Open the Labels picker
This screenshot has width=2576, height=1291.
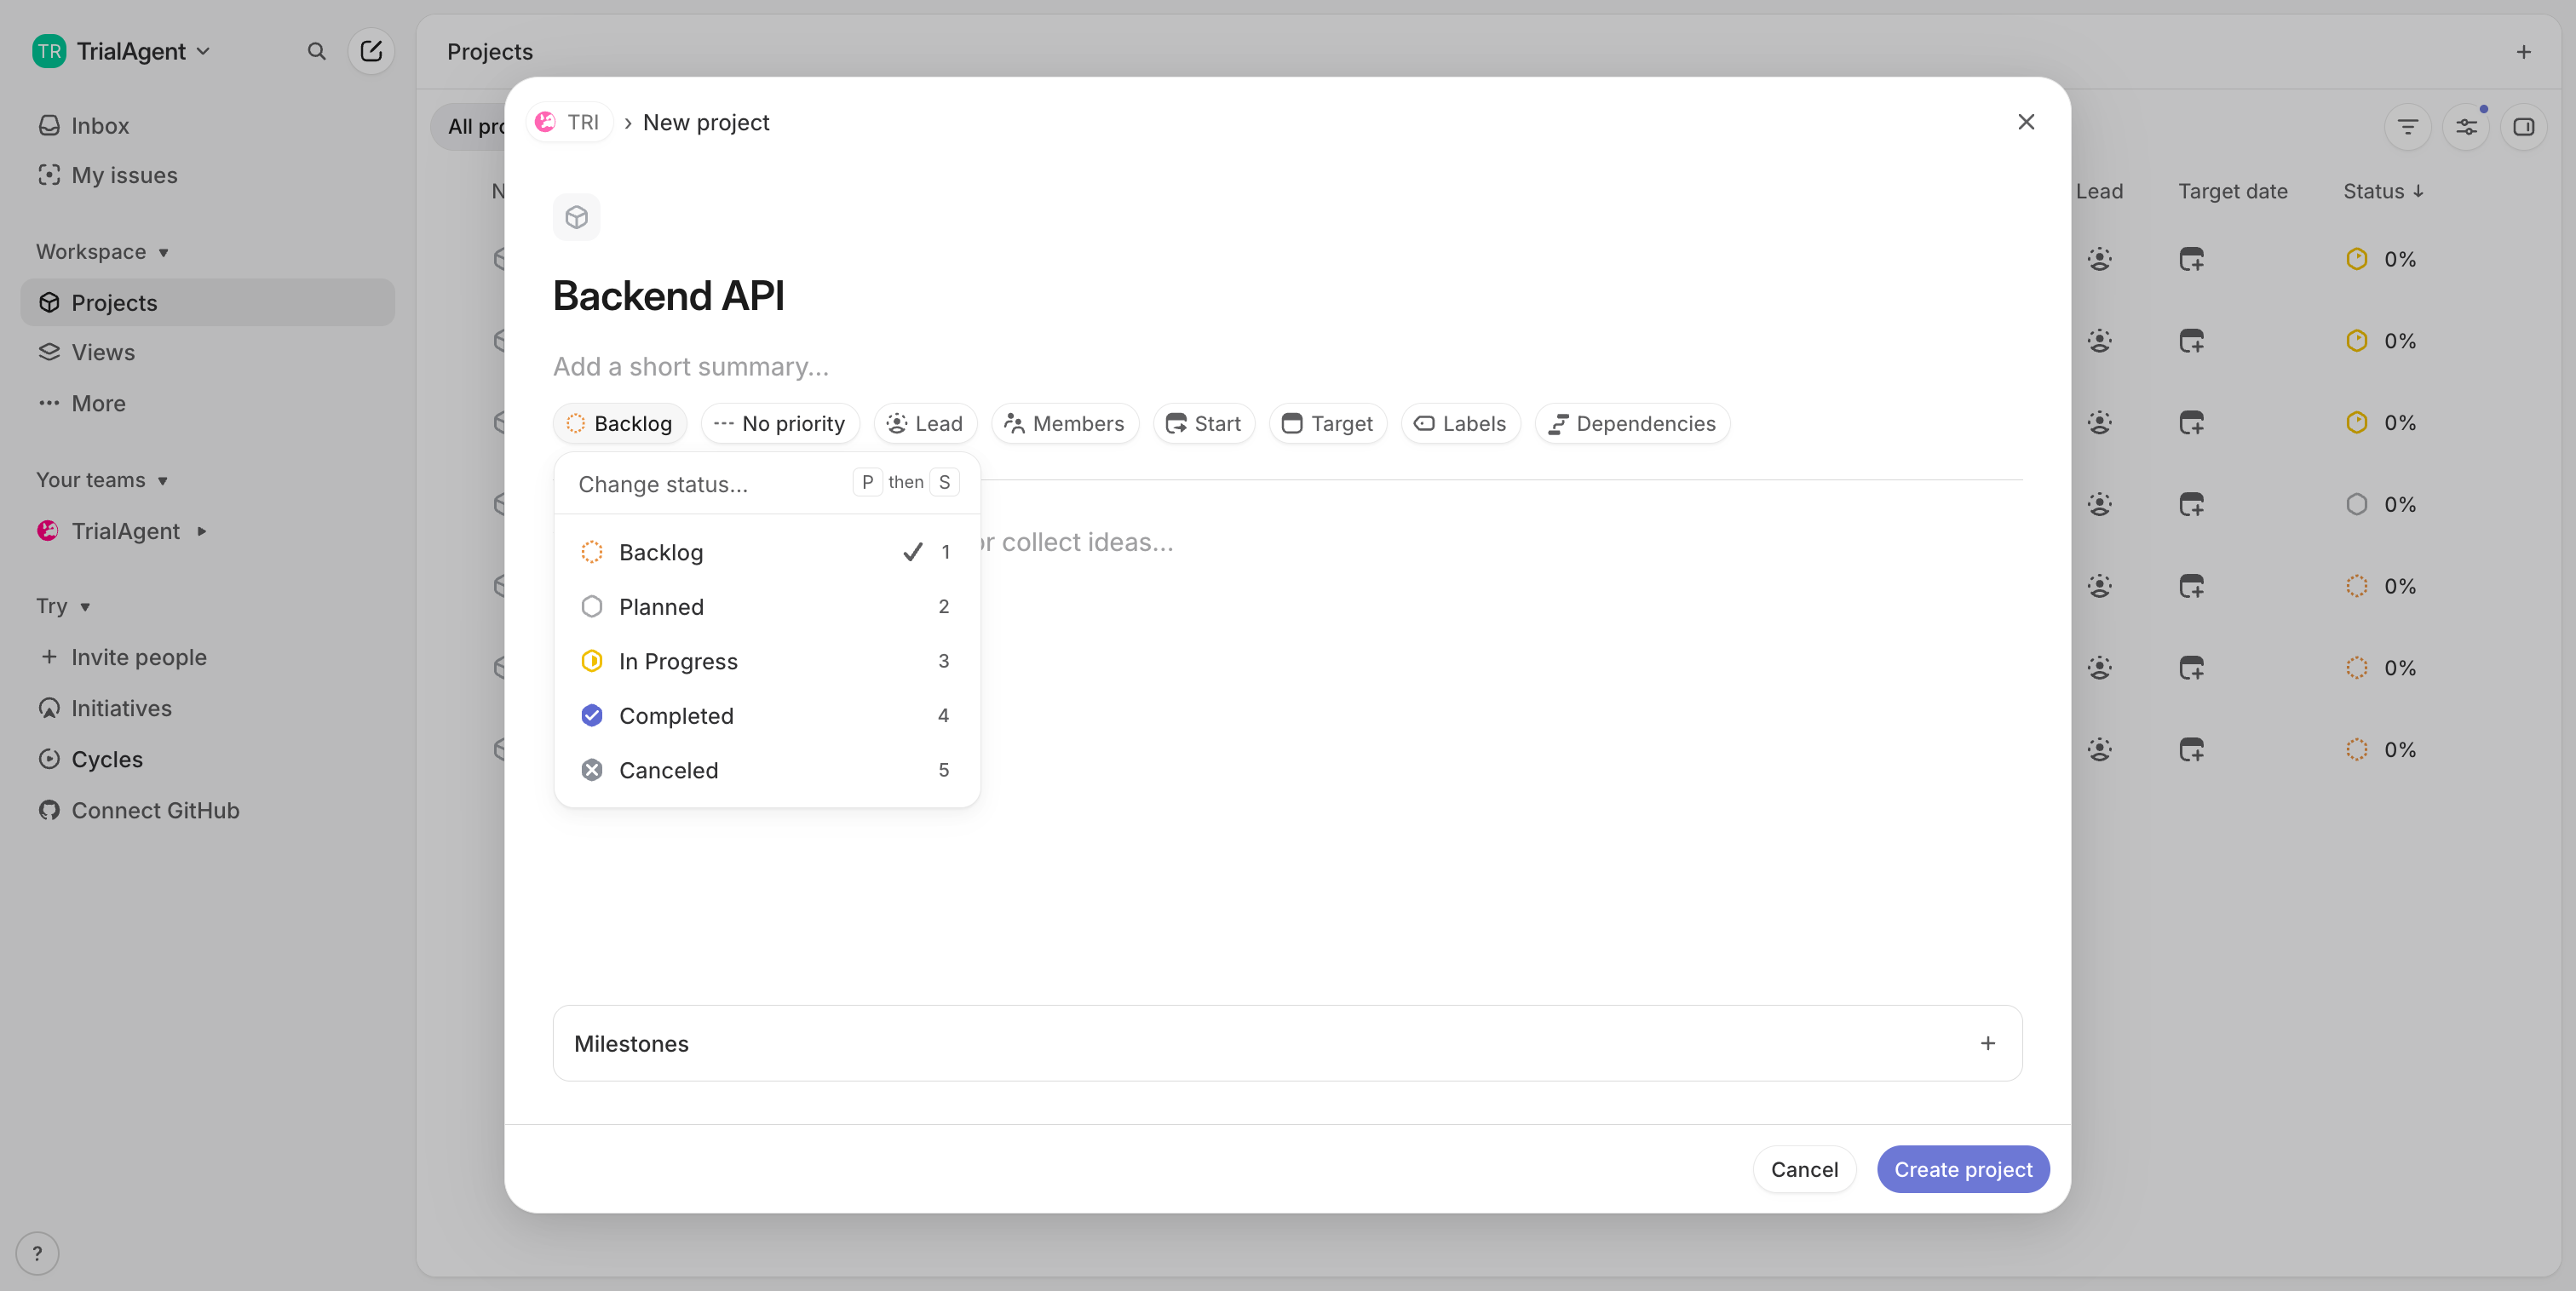(x=1460, y=423)
